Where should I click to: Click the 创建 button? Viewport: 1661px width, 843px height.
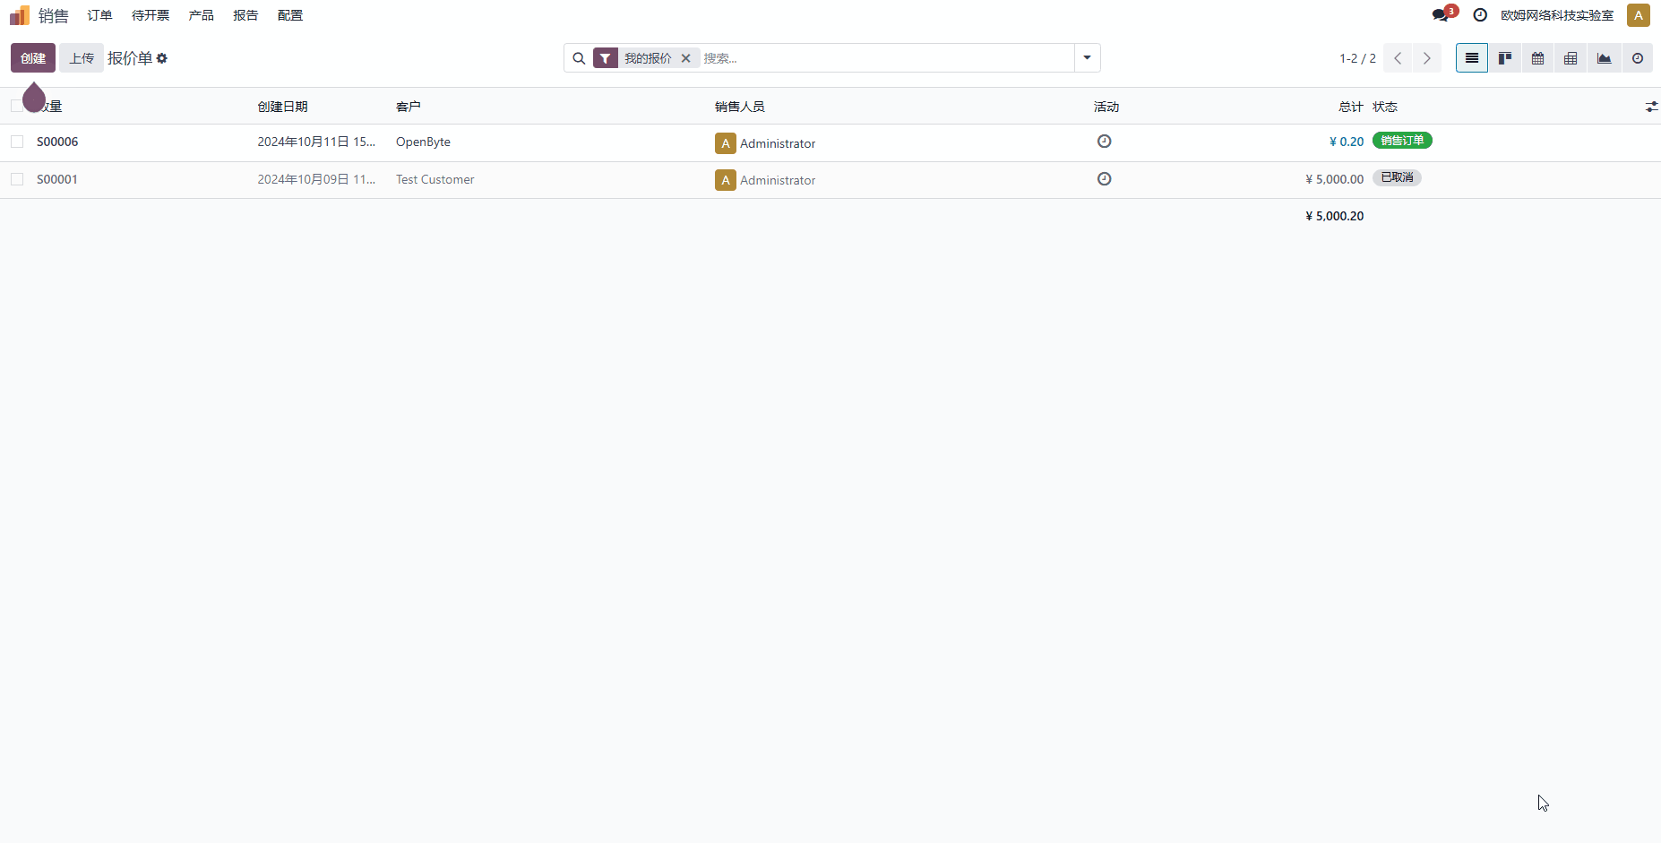(33, 58)
